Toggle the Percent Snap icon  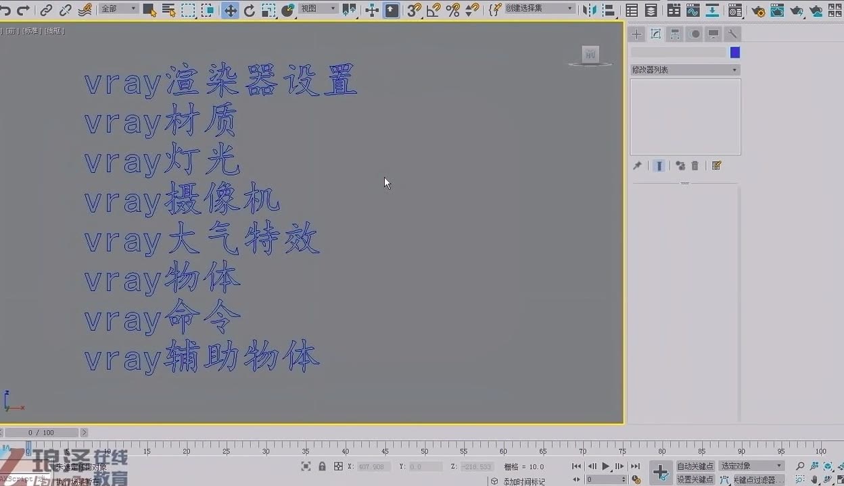[453, 10]
